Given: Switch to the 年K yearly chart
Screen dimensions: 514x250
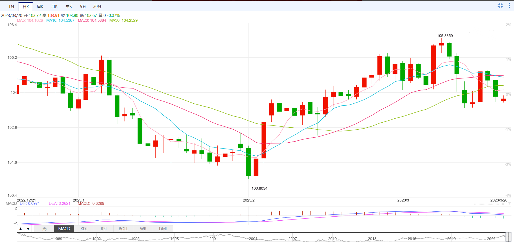Looking at the screenshot, I should coord(69,6).
